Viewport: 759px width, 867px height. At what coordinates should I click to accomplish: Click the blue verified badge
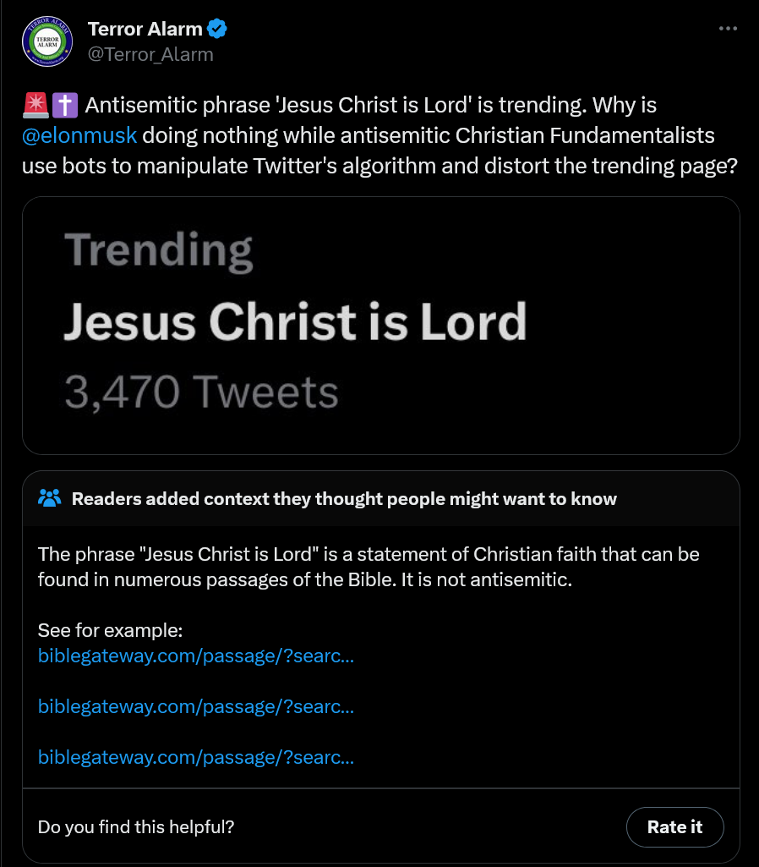click(x=217, y=28)
